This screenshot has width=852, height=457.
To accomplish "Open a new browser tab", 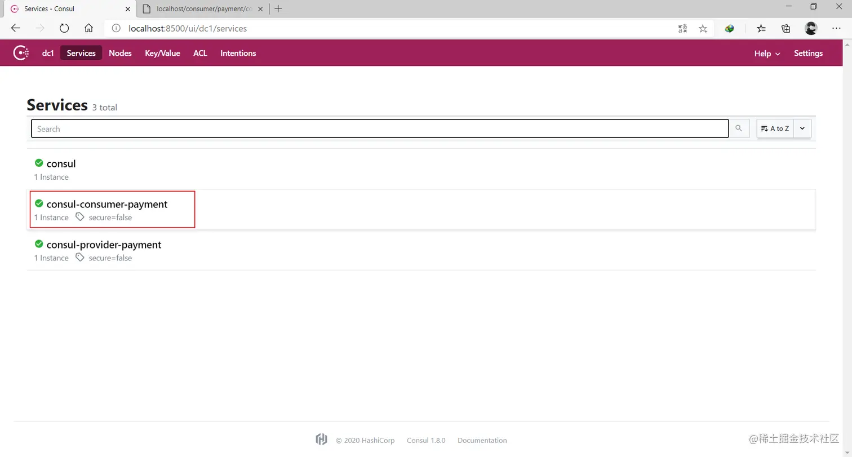I will pyautogui.click(x=278, y=8).
